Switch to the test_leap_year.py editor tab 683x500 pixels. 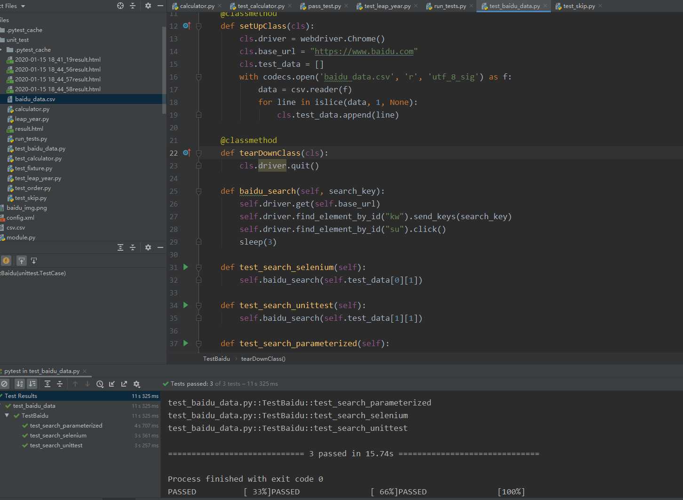click(x=387, y=6)
